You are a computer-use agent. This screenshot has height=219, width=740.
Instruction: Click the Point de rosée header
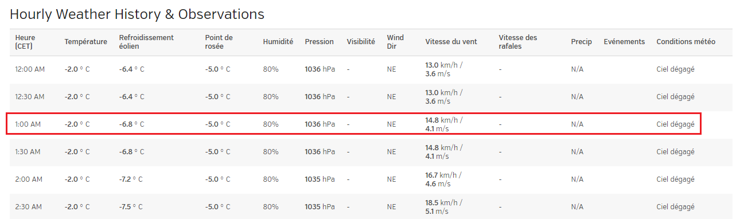tap(219, 42)
